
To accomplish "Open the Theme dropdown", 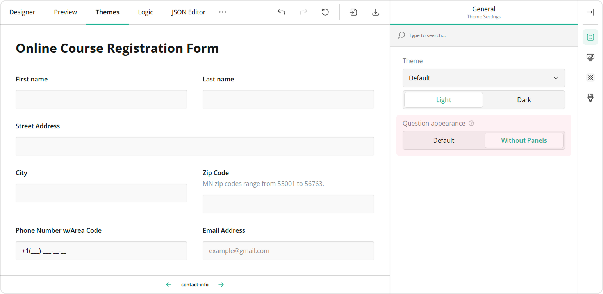I will coord(483,78).
